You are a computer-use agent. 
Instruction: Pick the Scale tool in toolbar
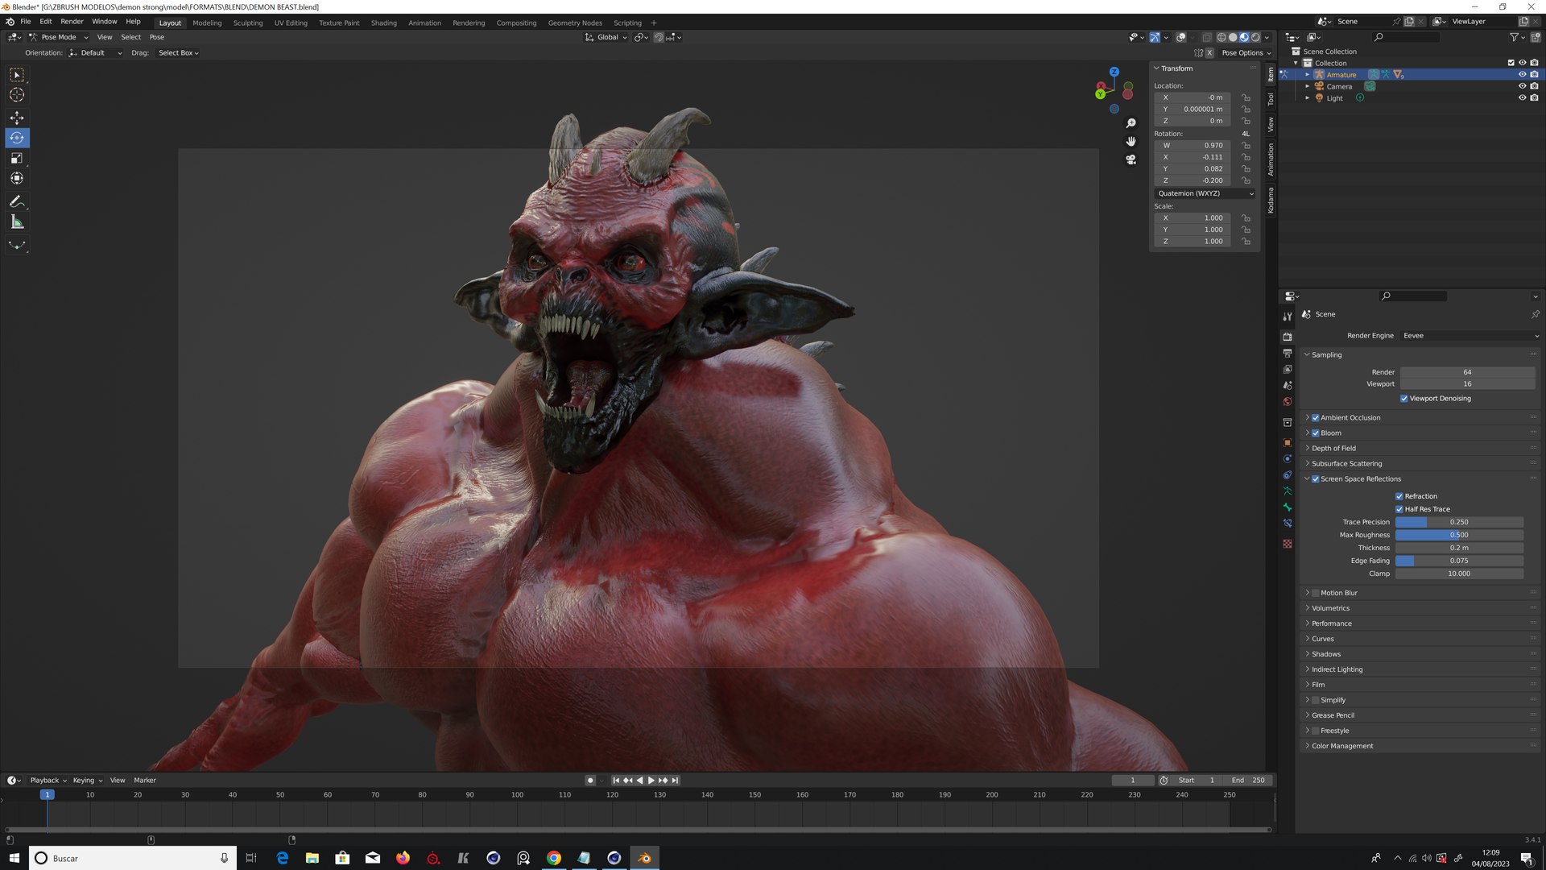17,158
